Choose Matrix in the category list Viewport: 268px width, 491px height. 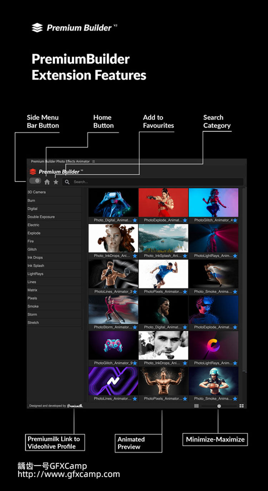tap(54, 290)
